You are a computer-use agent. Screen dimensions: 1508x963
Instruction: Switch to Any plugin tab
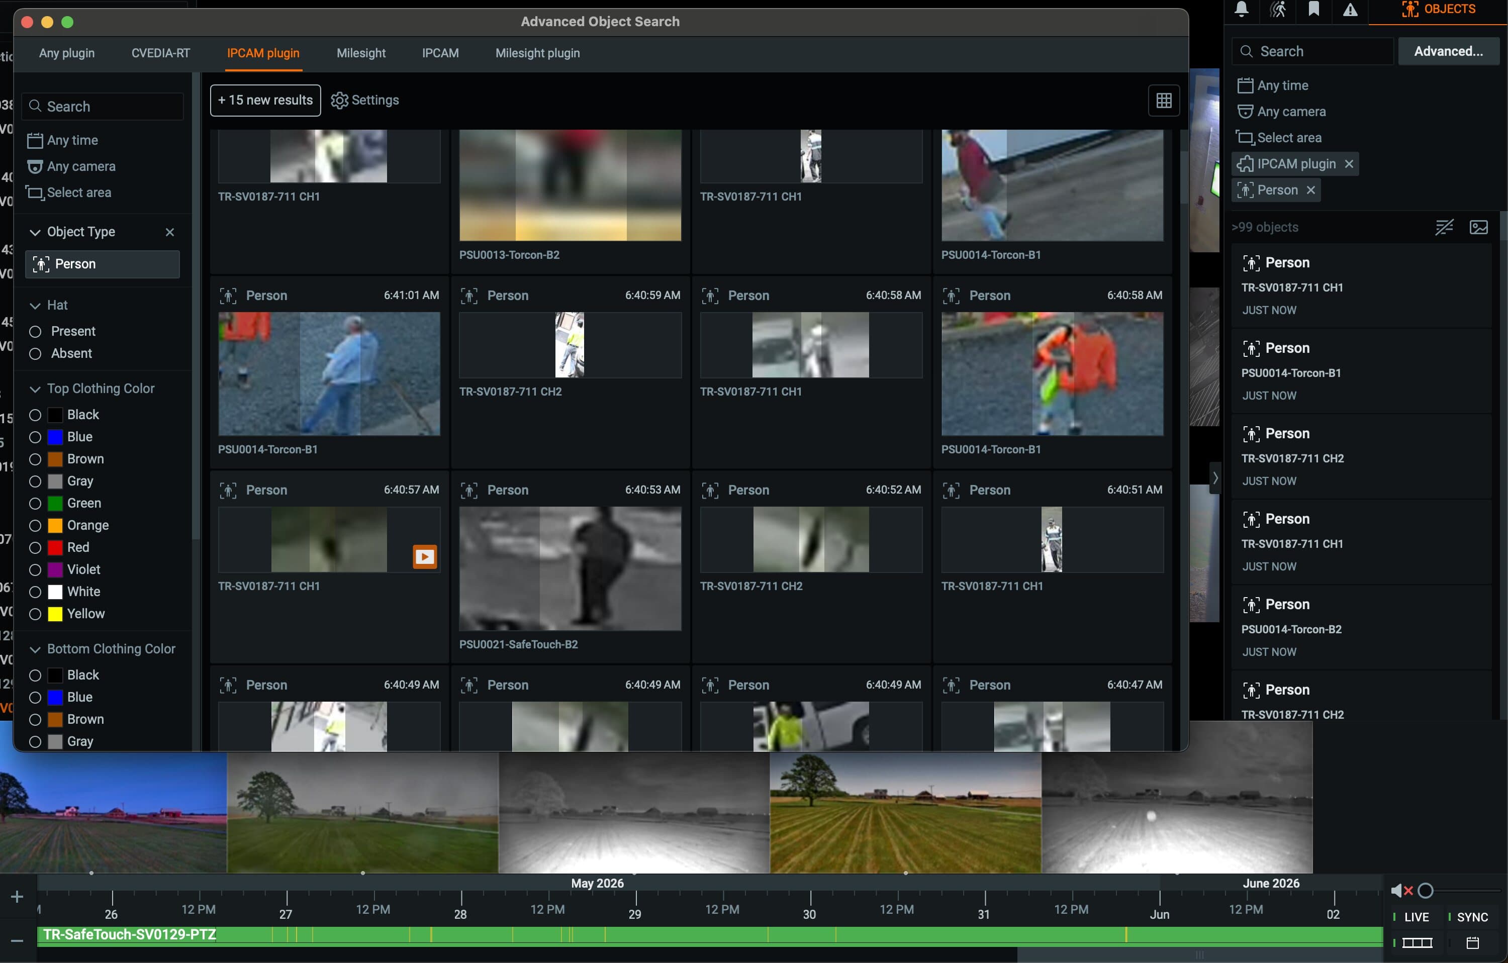pyautogui.click(x=67, y=53)
